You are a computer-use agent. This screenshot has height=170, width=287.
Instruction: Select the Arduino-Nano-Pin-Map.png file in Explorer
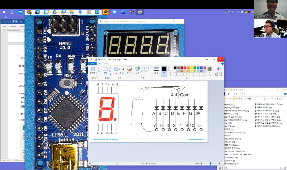(235, 132)
